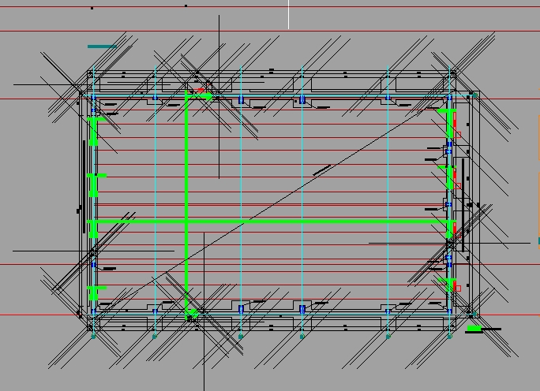
Task: Click the white vertical line at the top edge
Action: click(288, 14)
